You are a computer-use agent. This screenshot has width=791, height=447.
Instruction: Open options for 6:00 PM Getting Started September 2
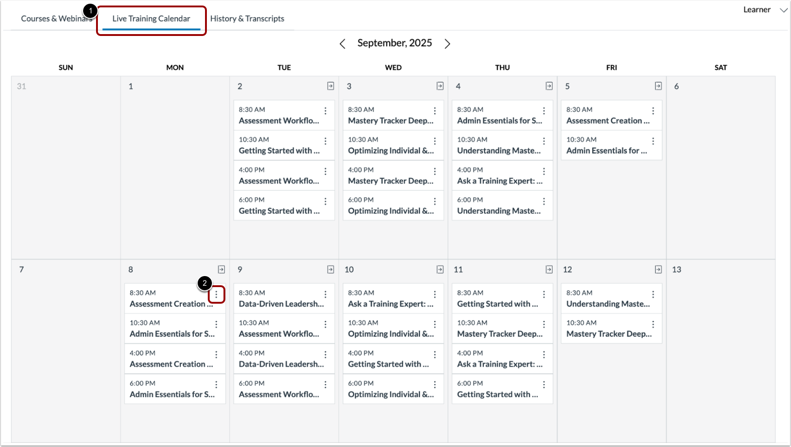pos(325,201)
